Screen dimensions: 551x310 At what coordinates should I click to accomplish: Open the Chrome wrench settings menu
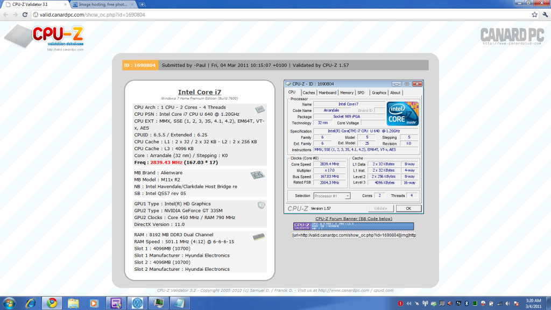coord(545,15)
